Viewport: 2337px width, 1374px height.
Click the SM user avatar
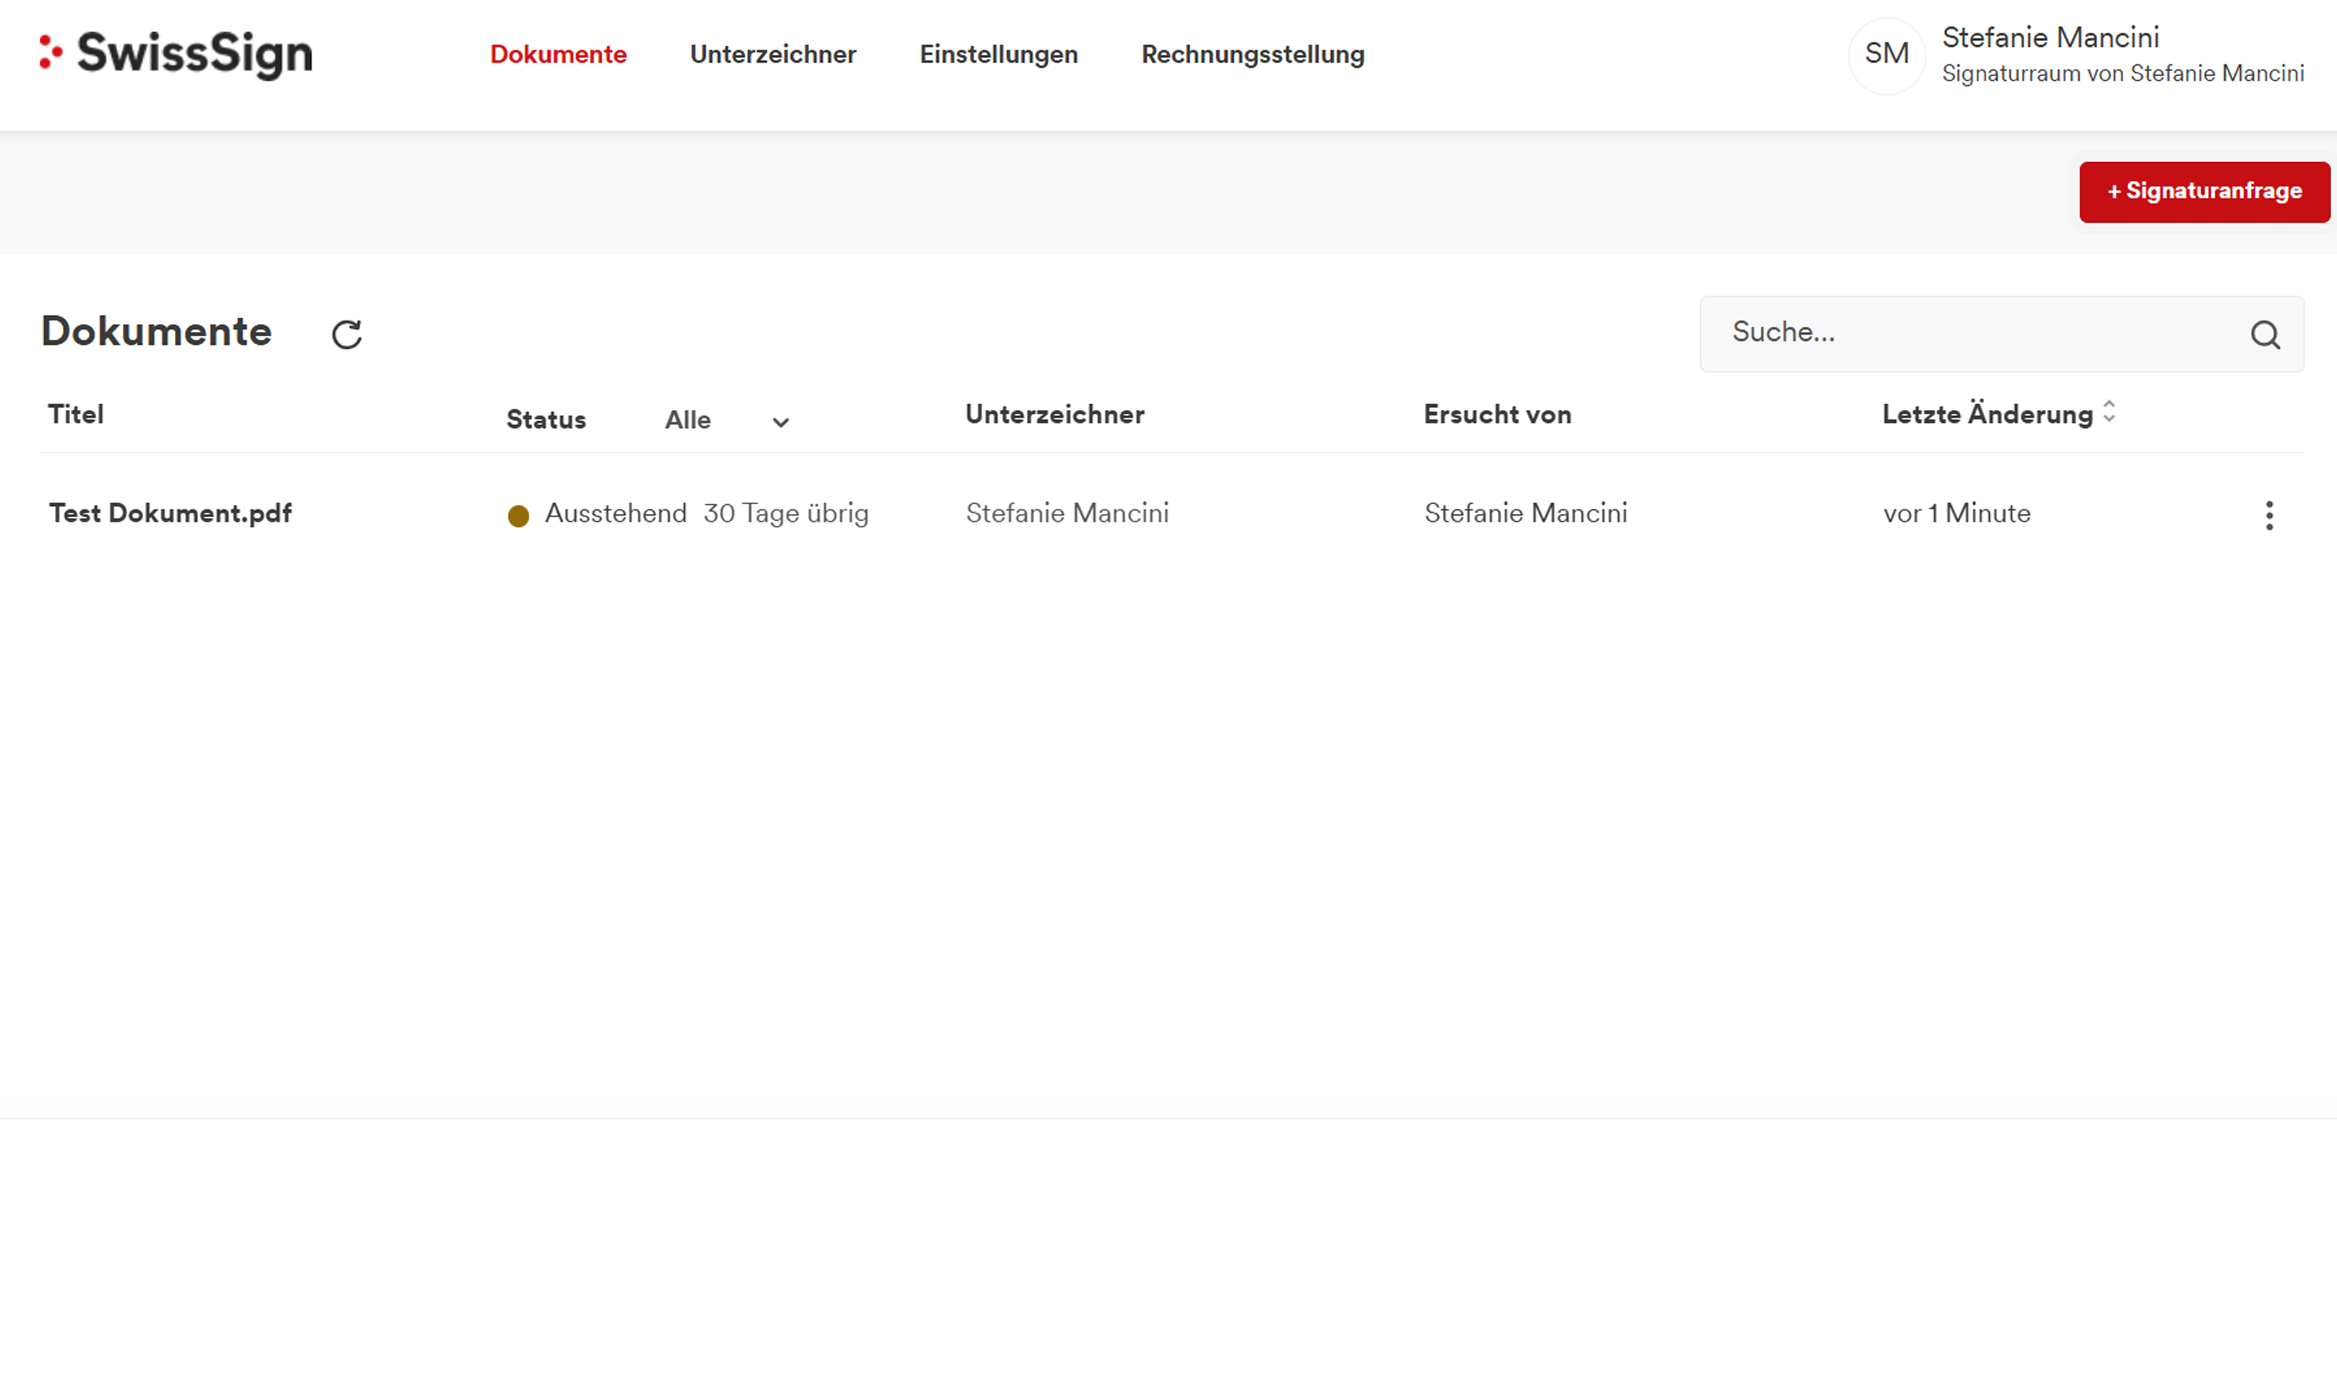click(x=1887, y=55)
